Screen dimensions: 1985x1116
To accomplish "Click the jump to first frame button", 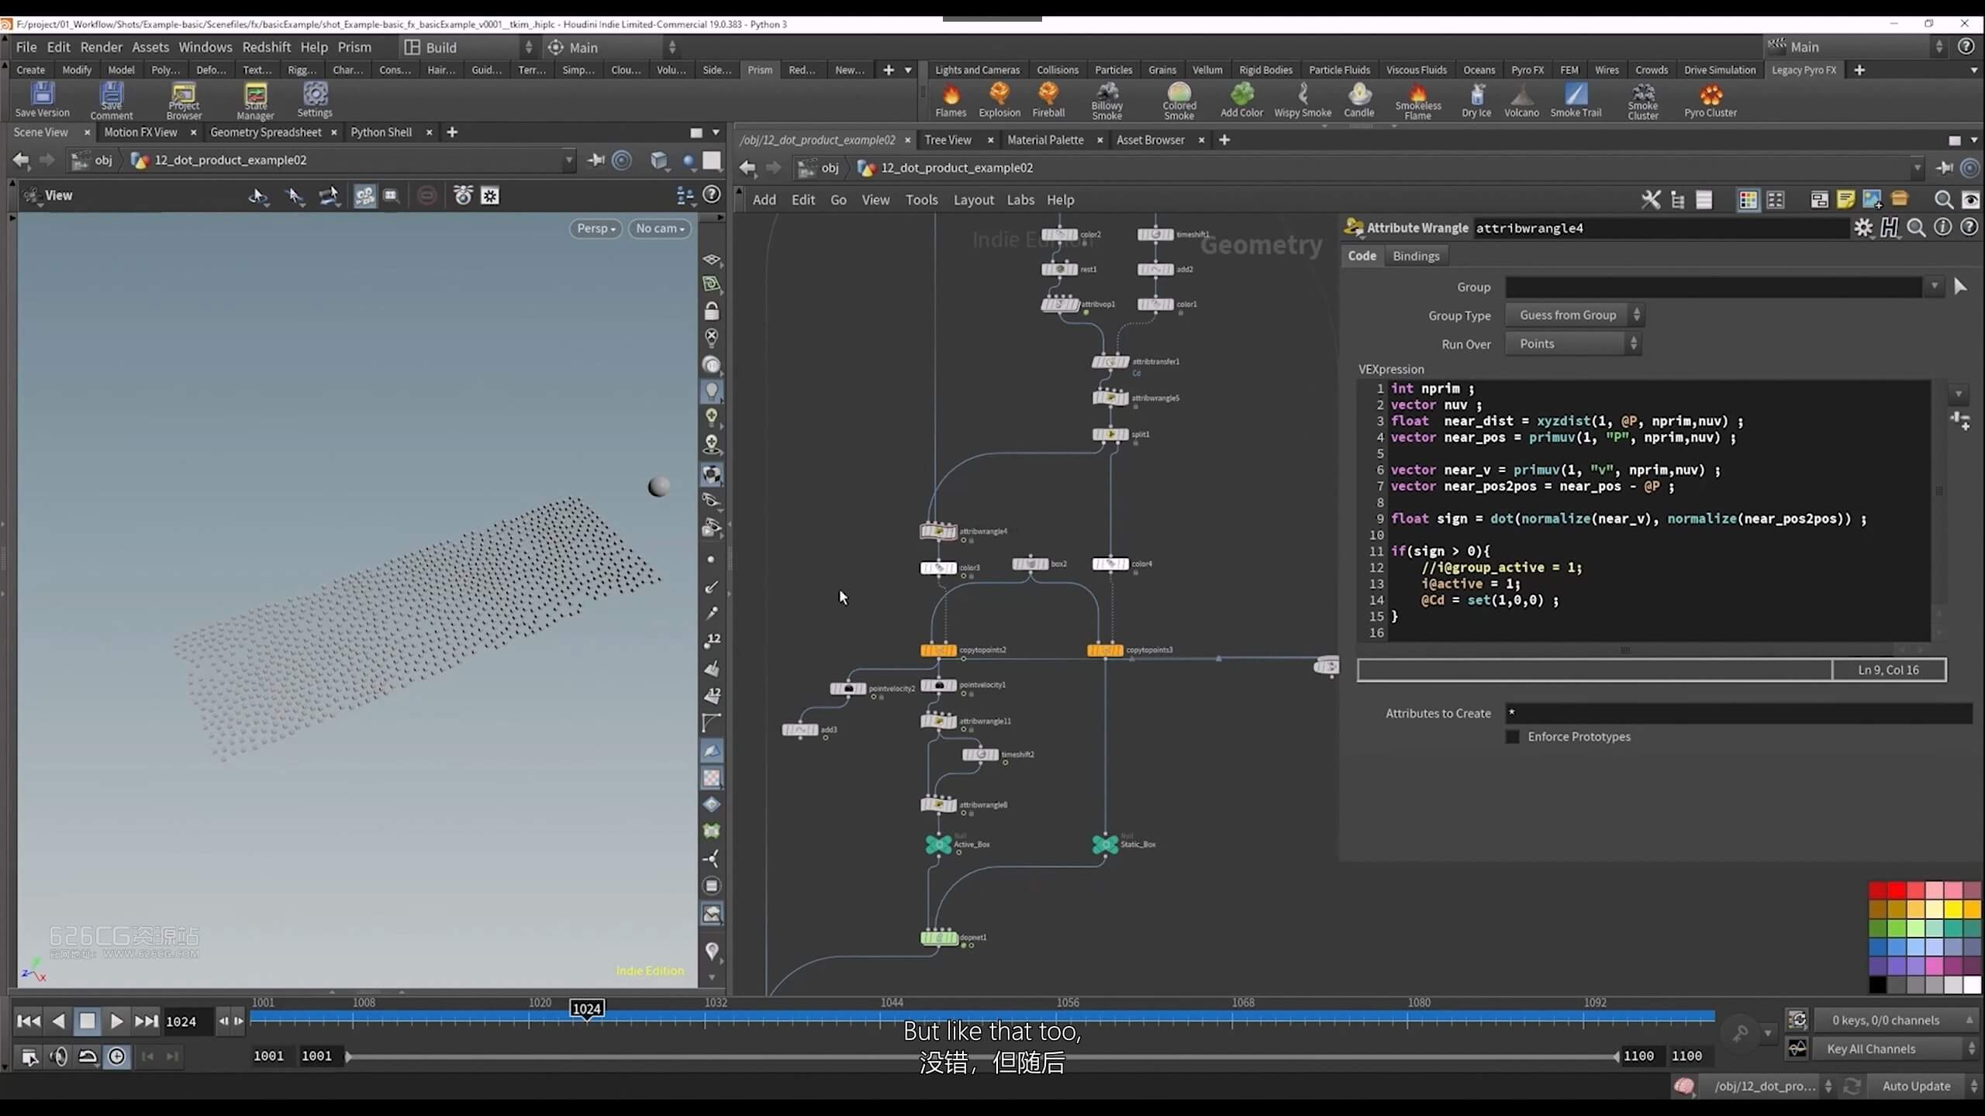I will [28, 1021].
